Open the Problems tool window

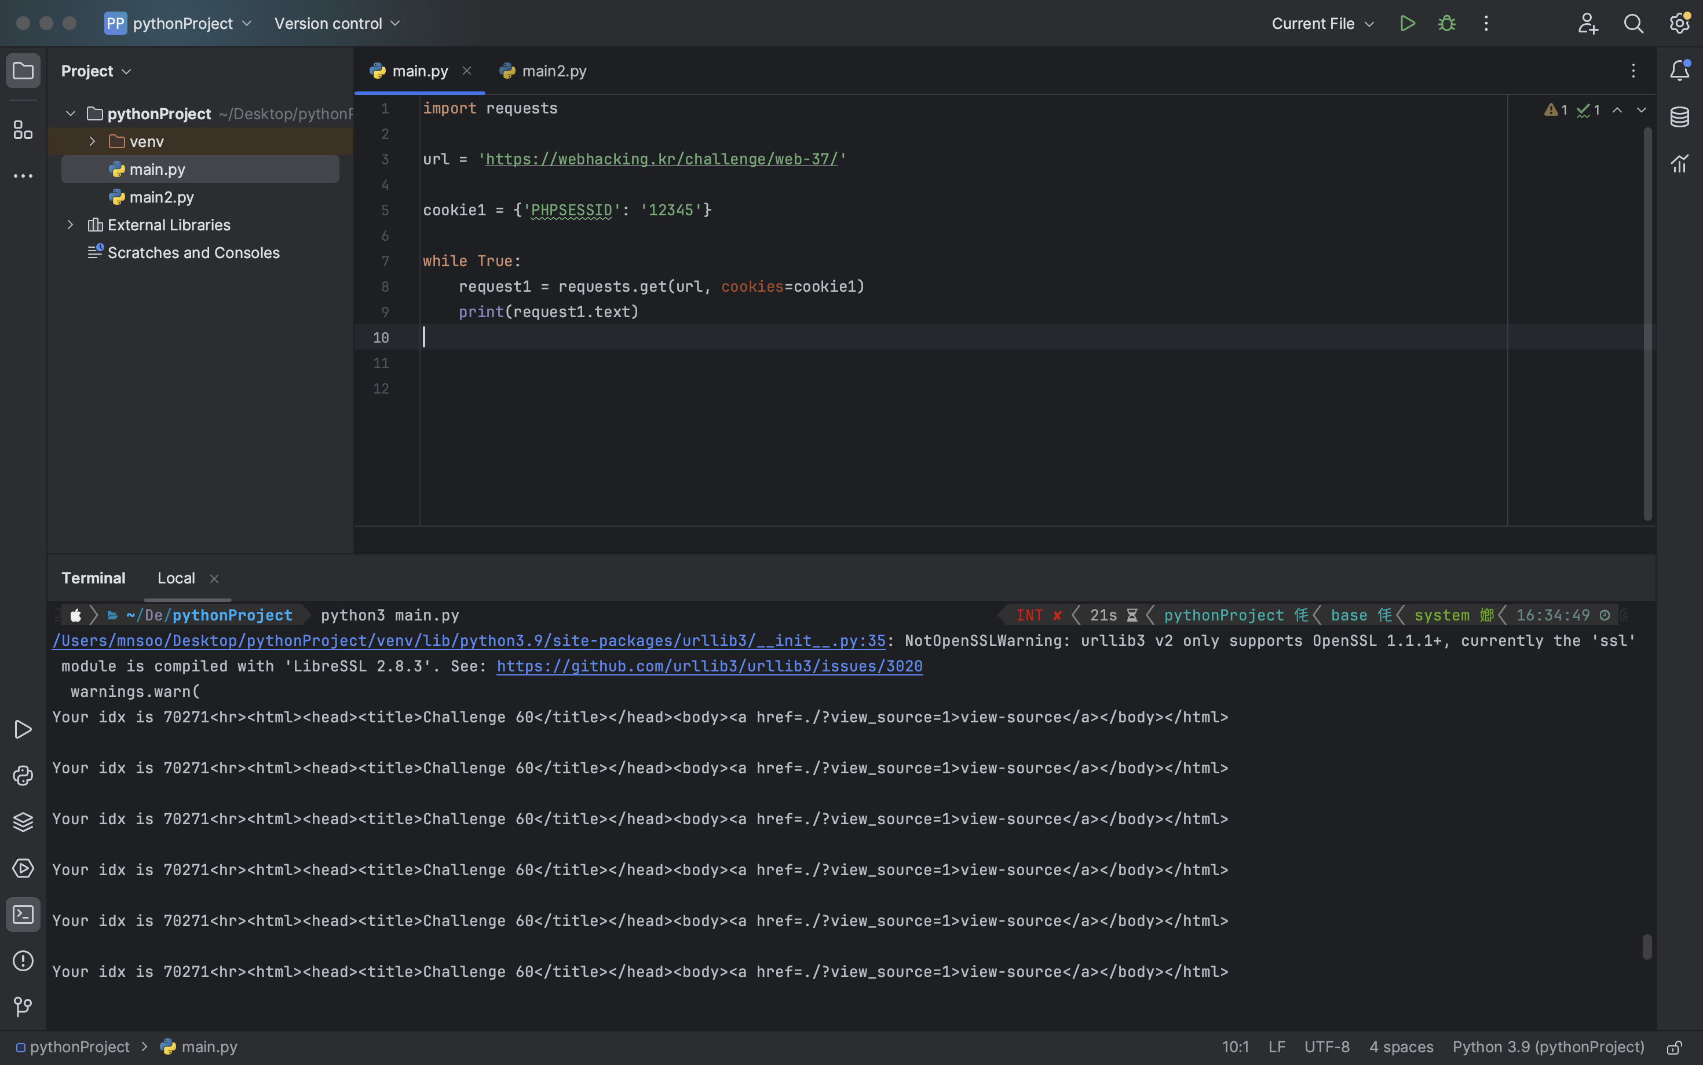[23, 961]
